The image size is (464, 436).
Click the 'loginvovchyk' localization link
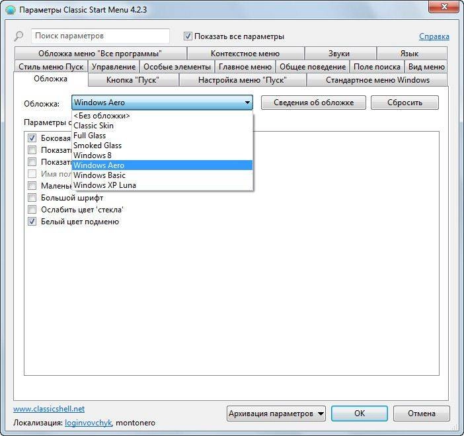click(x=88, y=423)
